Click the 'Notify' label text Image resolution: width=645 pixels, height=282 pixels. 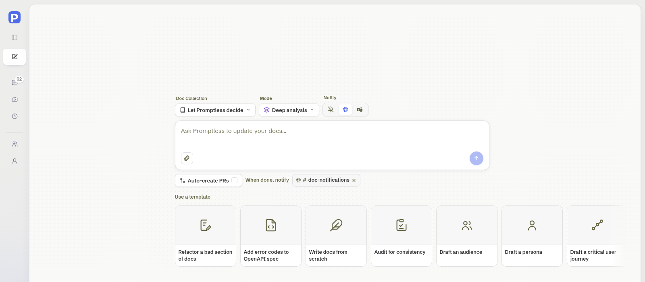pos(330,97)
